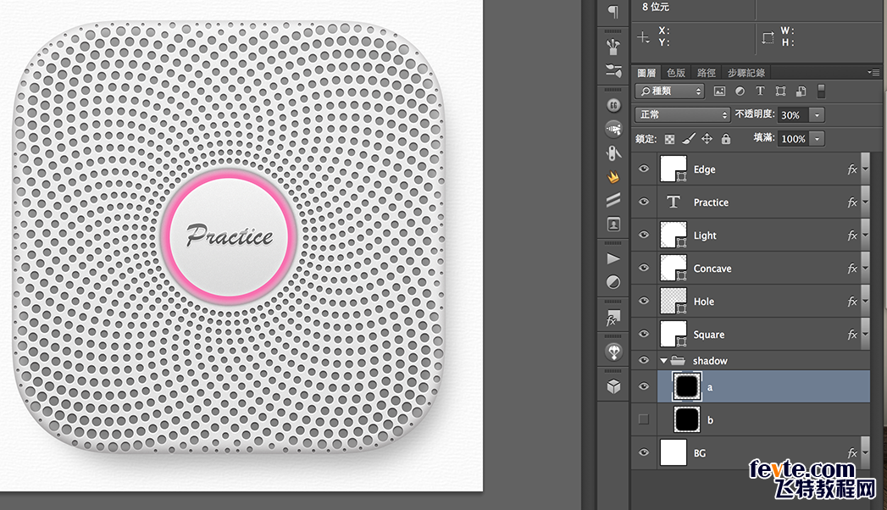Screen dimensions: 887x510
Task: Filter layers by smart objects icon
Action: pyautogui.click(x=801, y=91)
